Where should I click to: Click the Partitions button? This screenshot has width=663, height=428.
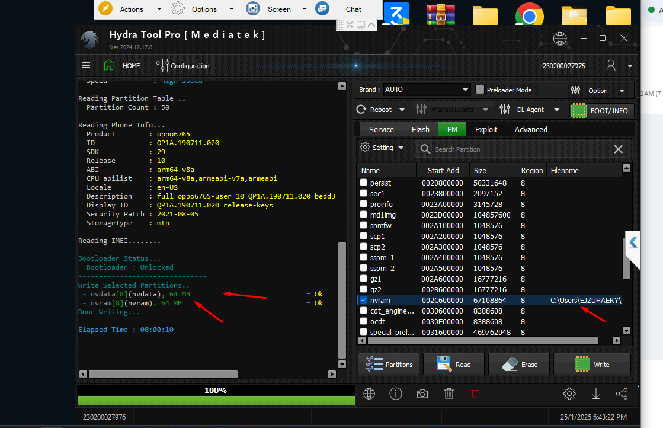tap(389, 364)
